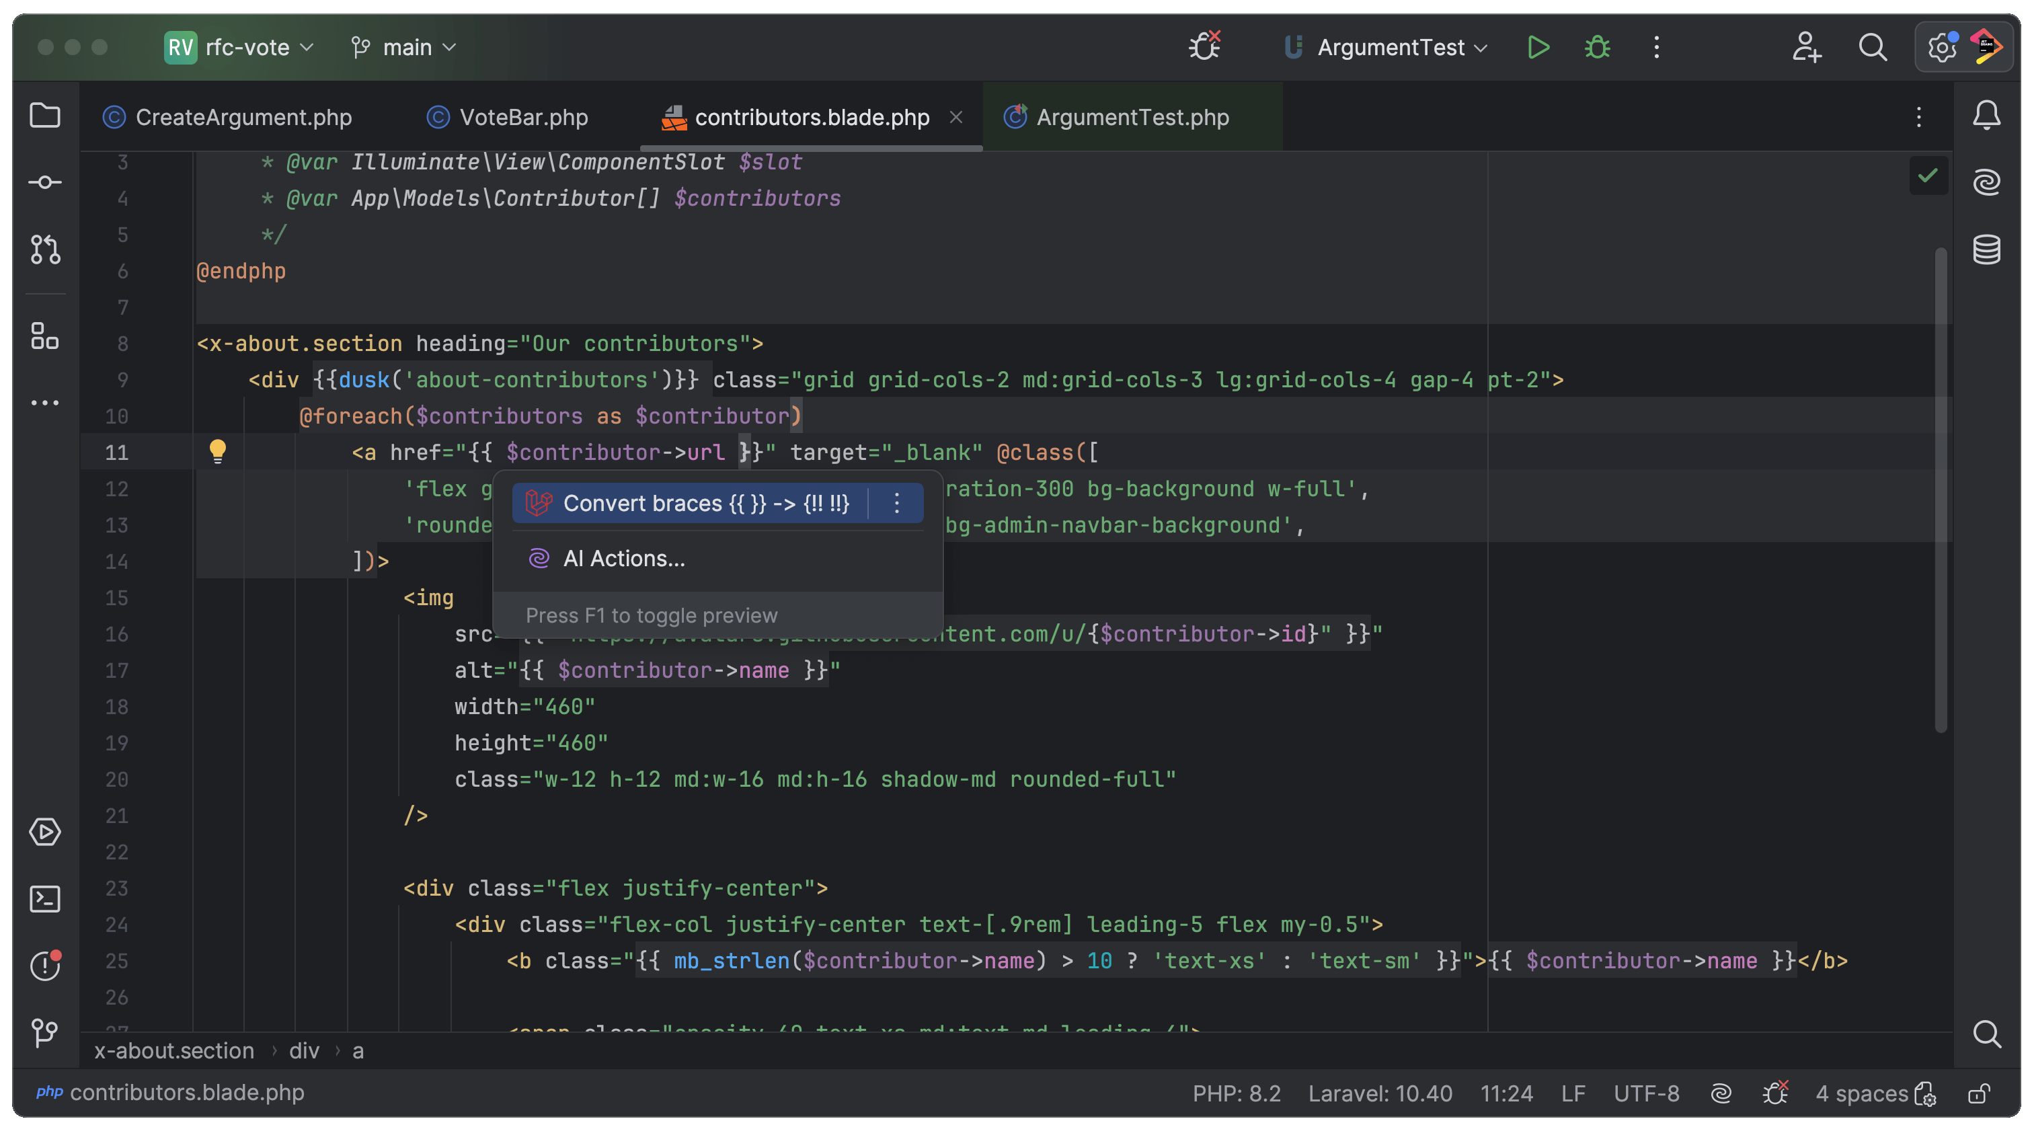Open the Pull Requests tool window
The height and width of the screenshot is (1127, 2032).
(x=44, y=249)
